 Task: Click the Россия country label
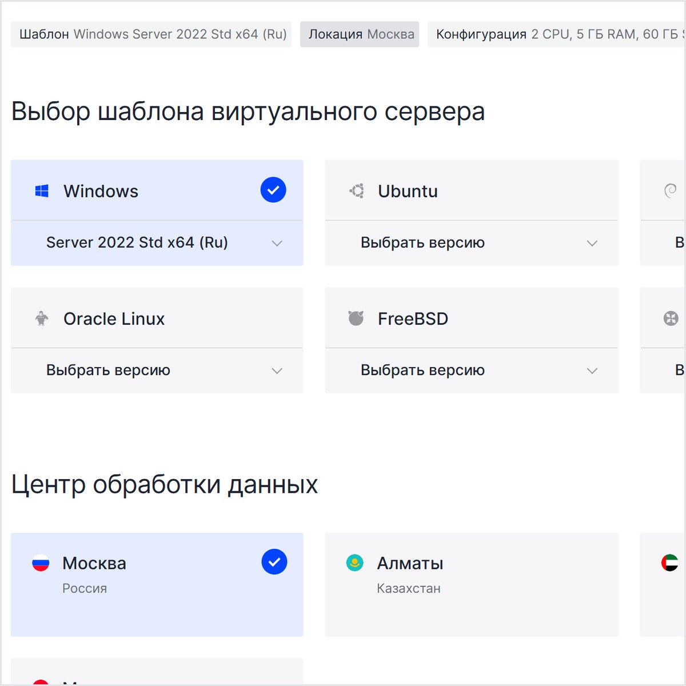pos(85,589)
